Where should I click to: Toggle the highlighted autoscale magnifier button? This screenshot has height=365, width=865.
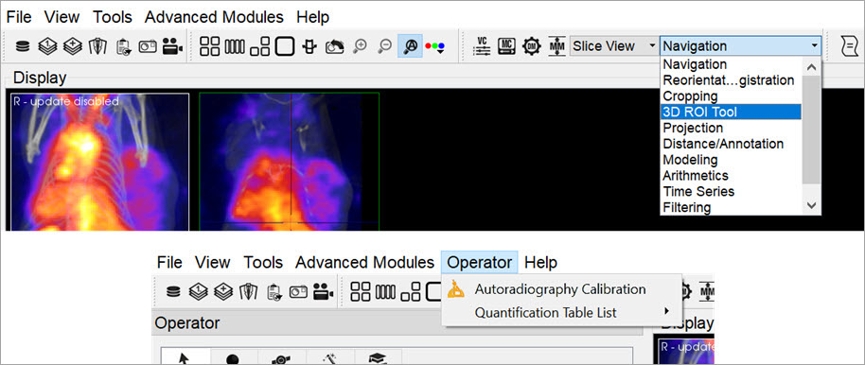point(410,46)
